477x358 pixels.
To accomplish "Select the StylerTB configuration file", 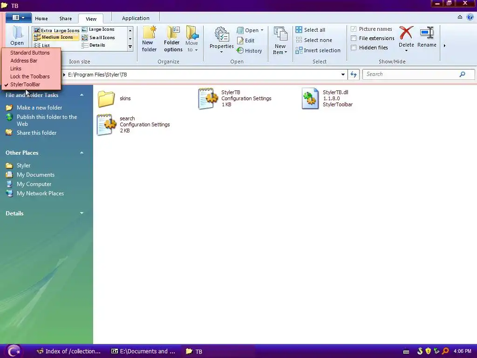I will pos(235,98).
